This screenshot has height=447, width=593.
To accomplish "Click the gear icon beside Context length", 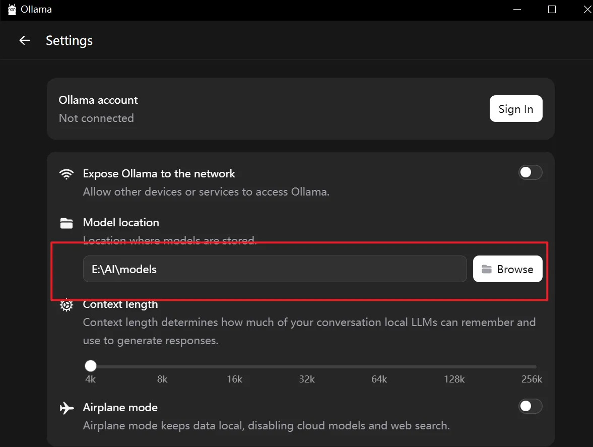I will pyautogui.click(x=67, y=305).
